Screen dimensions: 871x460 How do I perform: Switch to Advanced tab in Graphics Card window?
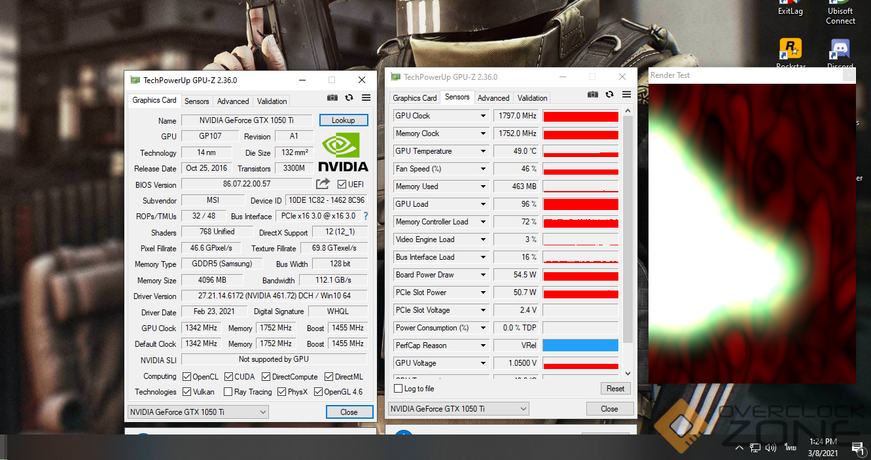[233, 101]
